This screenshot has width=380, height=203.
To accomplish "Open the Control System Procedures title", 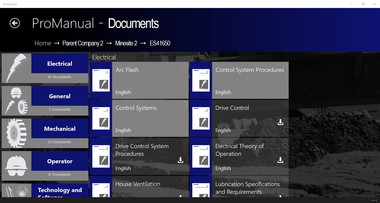I will (250, 70).
